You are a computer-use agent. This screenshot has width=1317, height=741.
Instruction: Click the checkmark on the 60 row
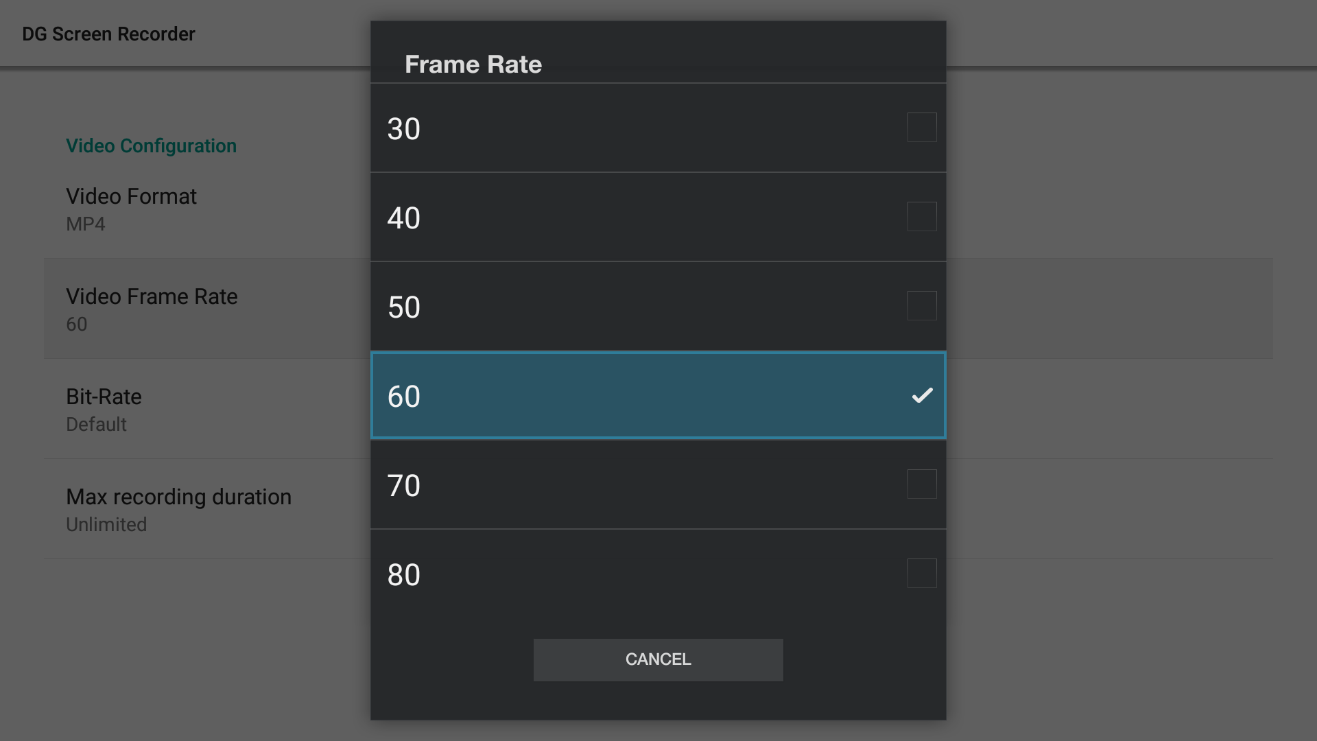922,395
